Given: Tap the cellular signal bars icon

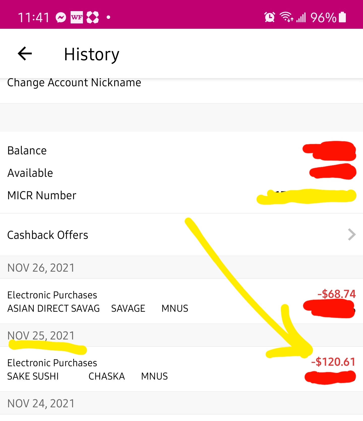Looking at the screenshot, I should tap(301, 17).
